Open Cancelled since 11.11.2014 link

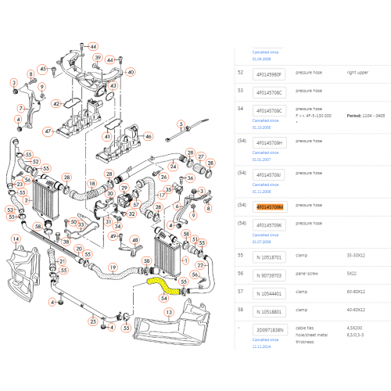pyautogui.click(x=265, y=343)
